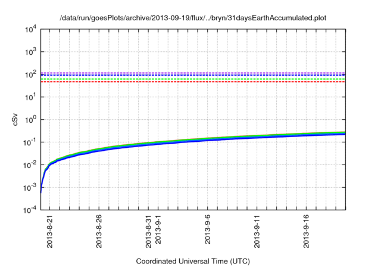Click the 2013-8-31 date tick label
This screenshot has height=267, width=381.
[148, 231]
